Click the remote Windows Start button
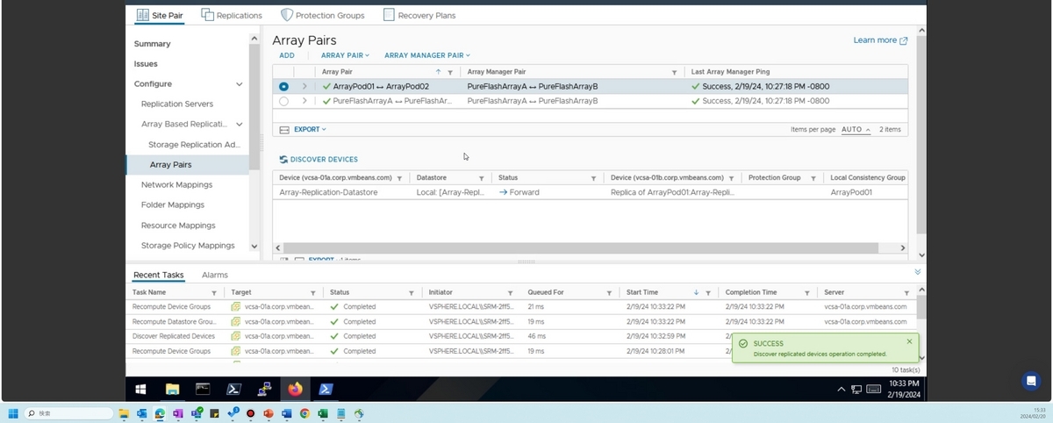 point(140,389)
